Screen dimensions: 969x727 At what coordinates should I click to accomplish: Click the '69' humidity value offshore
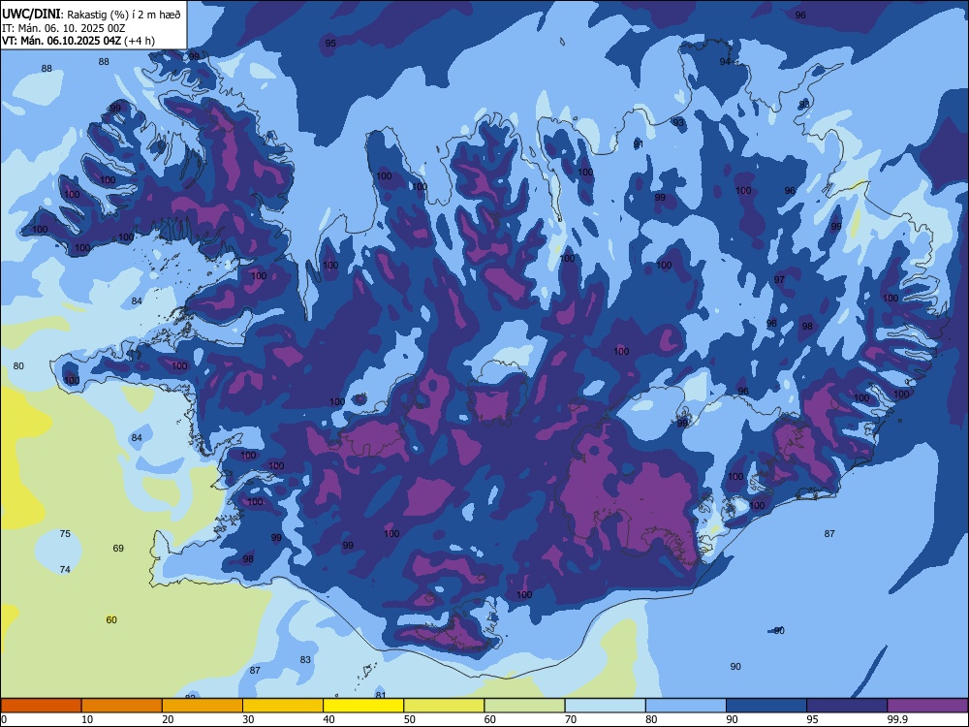pos(118,549)
